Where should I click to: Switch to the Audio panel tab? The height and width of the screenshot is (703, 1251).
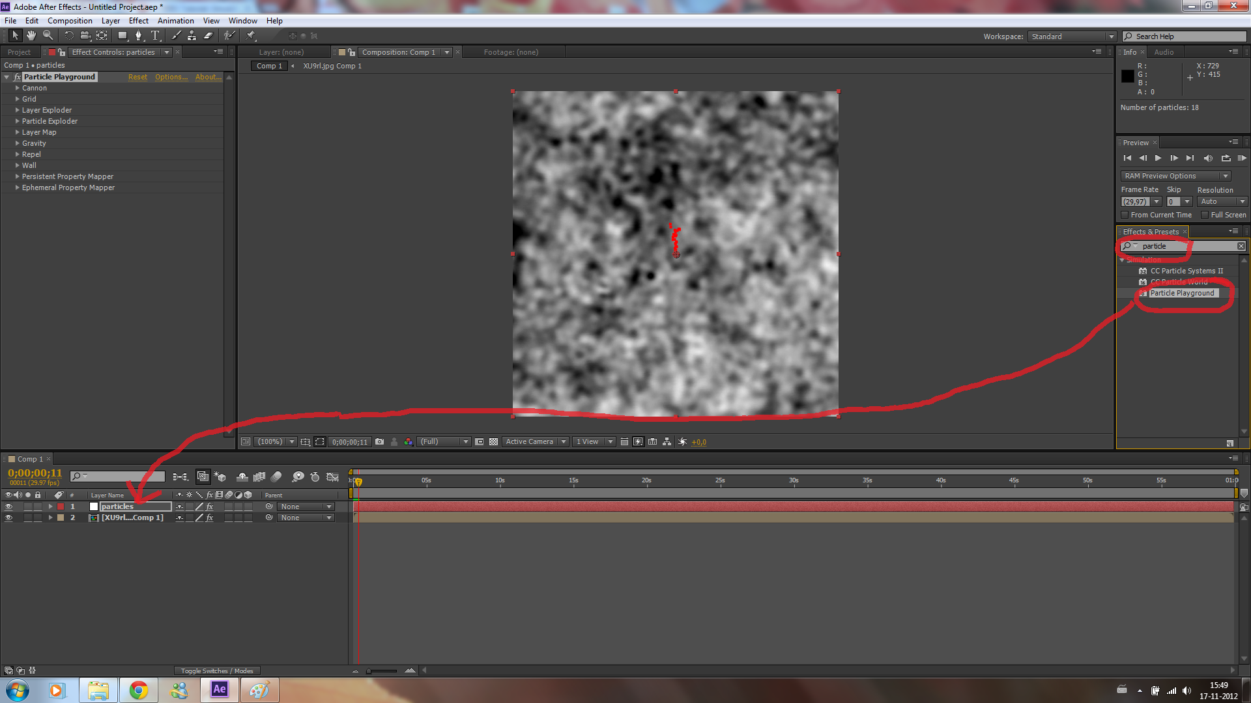(1164, 52)
